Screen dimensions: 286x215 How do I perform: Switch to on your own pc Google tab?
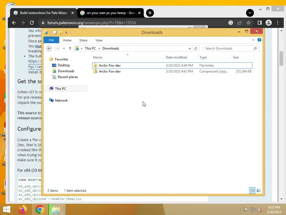point(110,13)
